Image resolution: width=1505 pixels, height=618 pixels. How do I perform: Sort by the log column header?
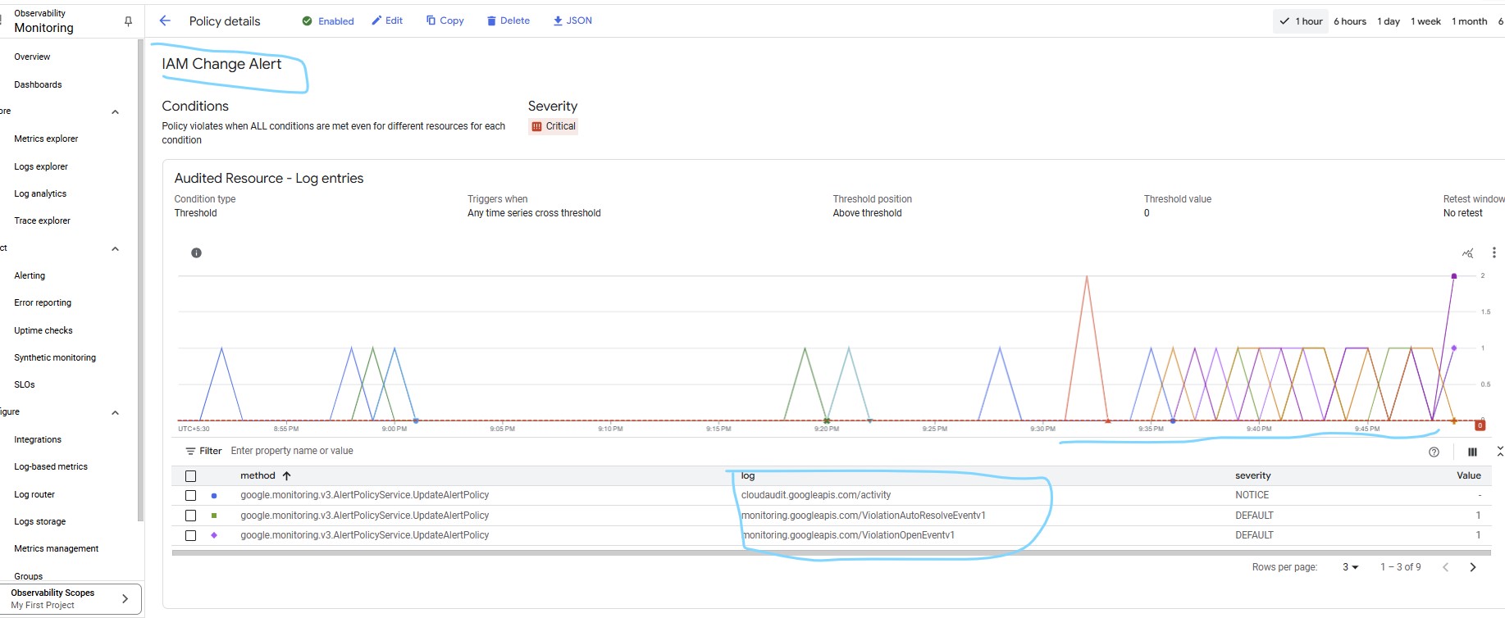coord(747,475)
